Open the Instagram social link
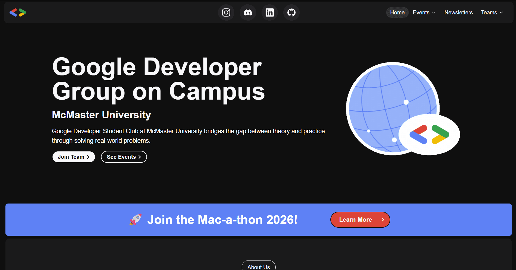 226,12
